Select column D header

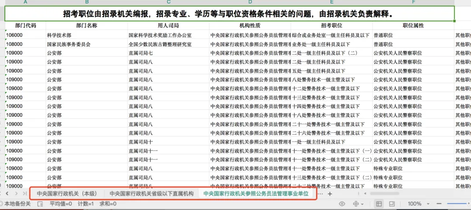pyautogui.click(x=250, y=3)
